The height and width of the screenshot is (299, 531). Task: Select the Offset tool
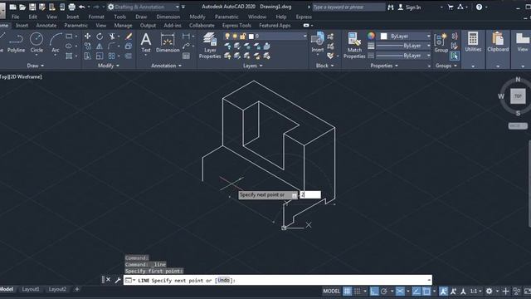pos(129,56)
